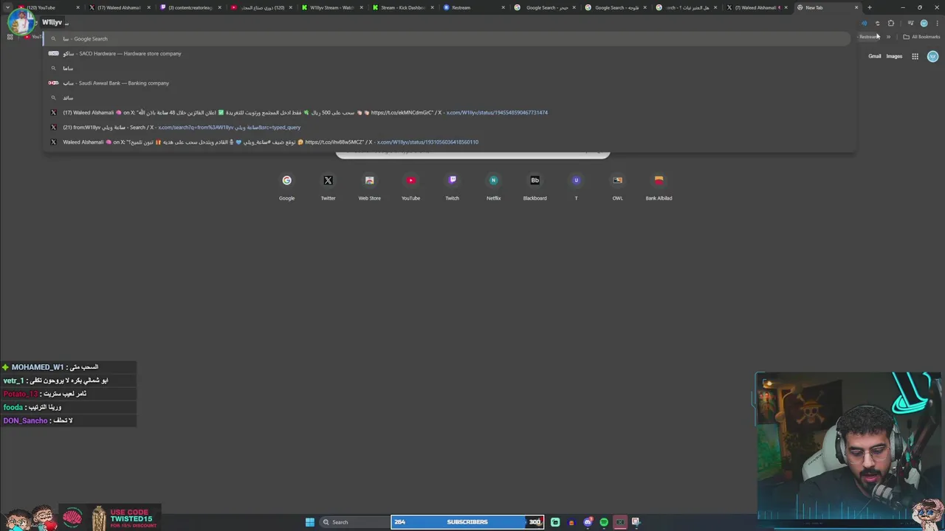Switch to the Restream tab

point(472,7)
